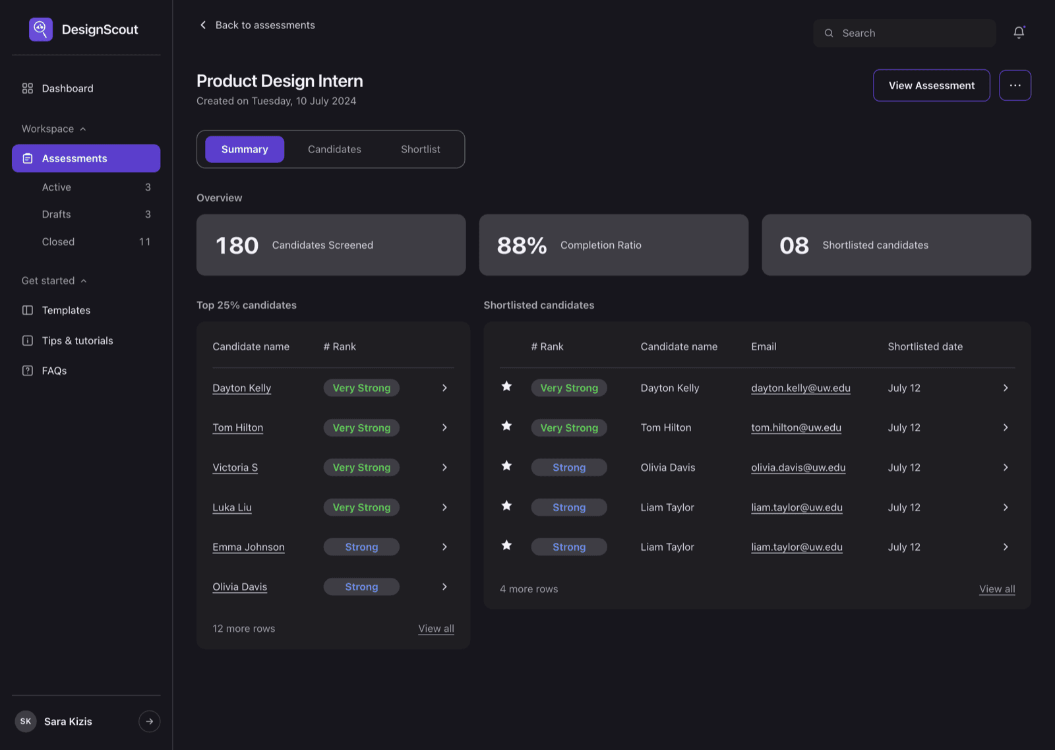Expand Olivia Davis row chevron in shortlisted table
The image size is (1055, 750).
point(1006,467)
